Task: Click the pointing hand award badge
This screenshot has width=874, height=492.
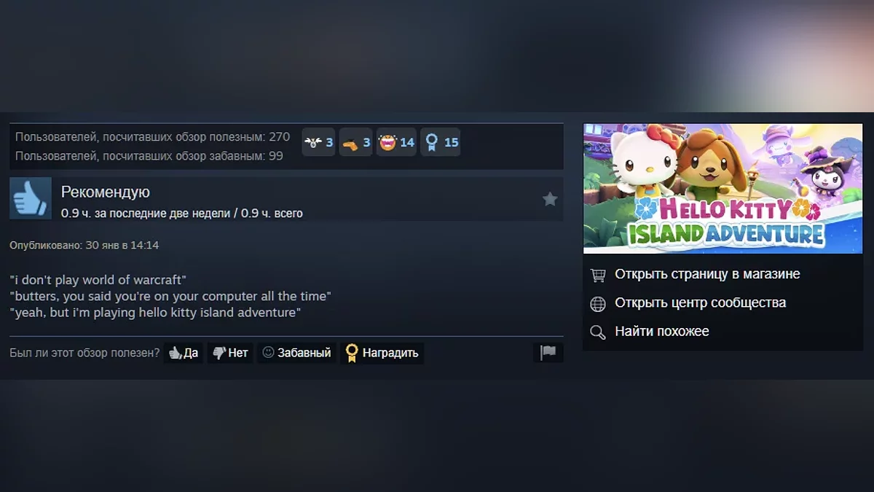Action: coord(355,142)
